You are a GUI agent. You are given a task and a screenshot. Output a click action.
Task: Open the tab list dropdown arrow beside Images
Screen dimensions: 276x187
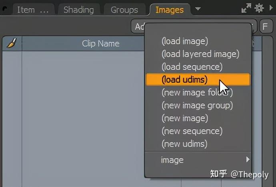point(198,9)
